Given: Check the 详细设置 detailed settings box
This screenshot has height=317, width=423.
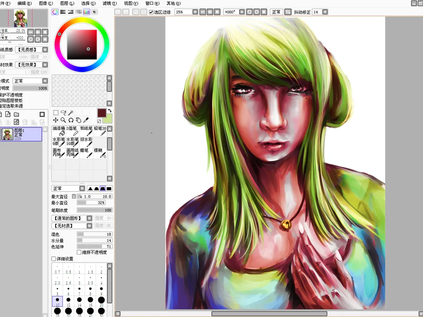Looking at the screenshot, I should [x=54, y=259].
